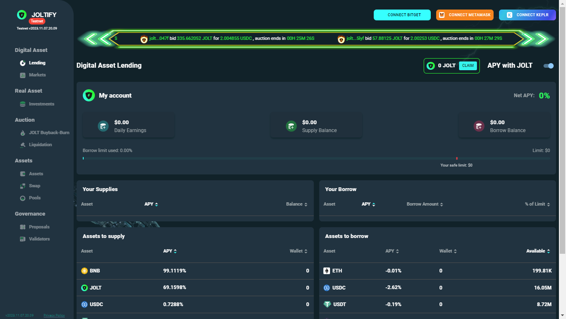Click bidder avatar for jolt...047f
This screenshot has width=566, height=319.
click(x=144, y=39)
